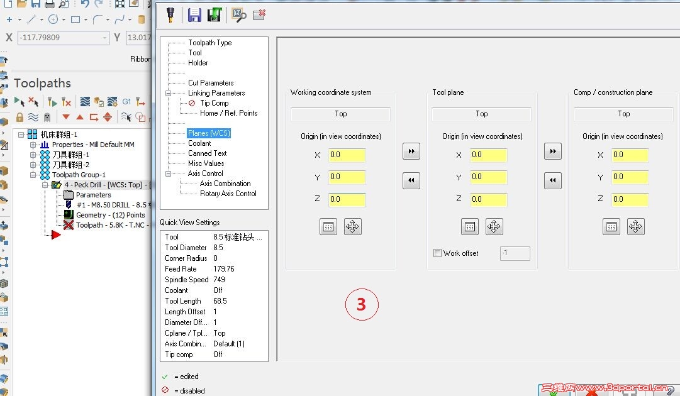Viewport: 680px width, 396px height.
Task: Click the hide dialog icon with red X
Action: (259, 14)
